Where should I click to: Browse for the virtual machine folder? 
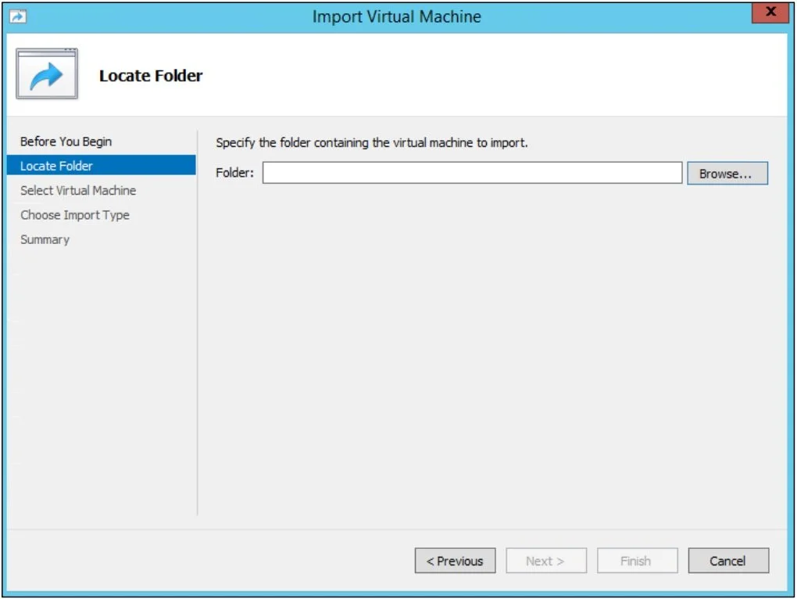click(x=727, y=174)
